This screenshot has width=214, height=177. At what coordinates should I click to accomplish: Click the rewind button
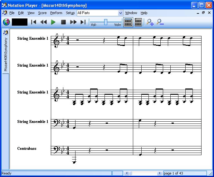tap(44, 22)
